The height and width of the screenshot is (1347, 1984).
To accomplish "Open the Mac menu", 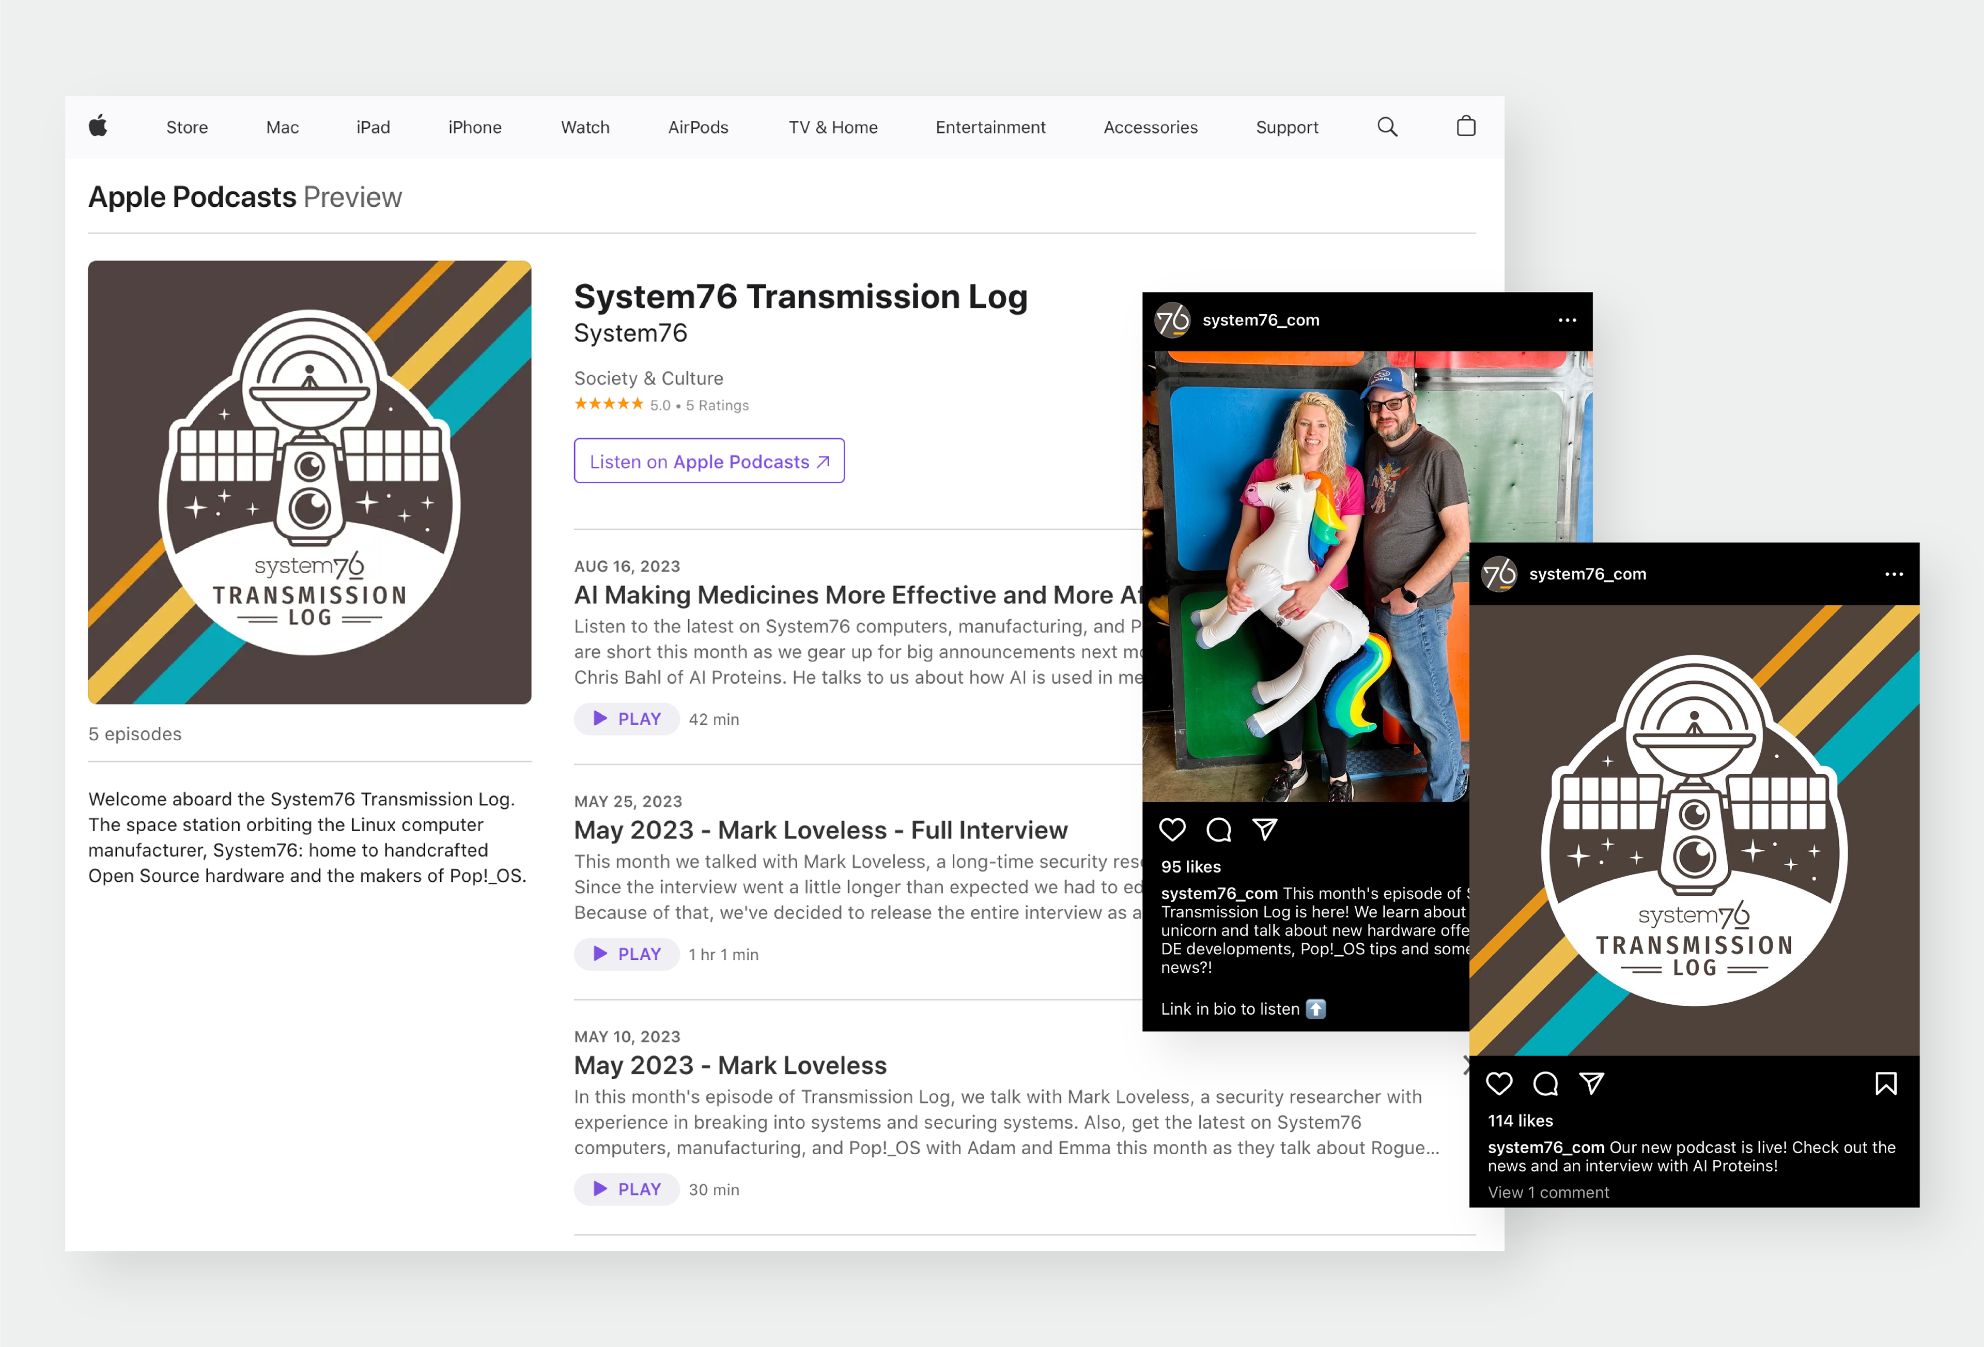I will [283, 127].
